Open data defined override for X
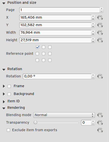This screenshot has height=142, width=109. click(x=100, y=18)
